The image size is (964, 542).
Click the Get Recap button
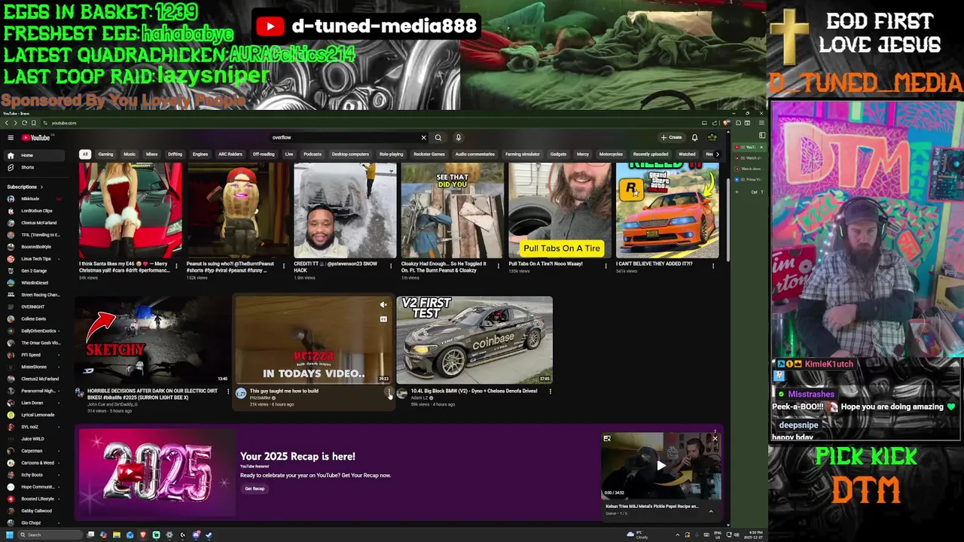pyautogui.click(x=255, y=489)
